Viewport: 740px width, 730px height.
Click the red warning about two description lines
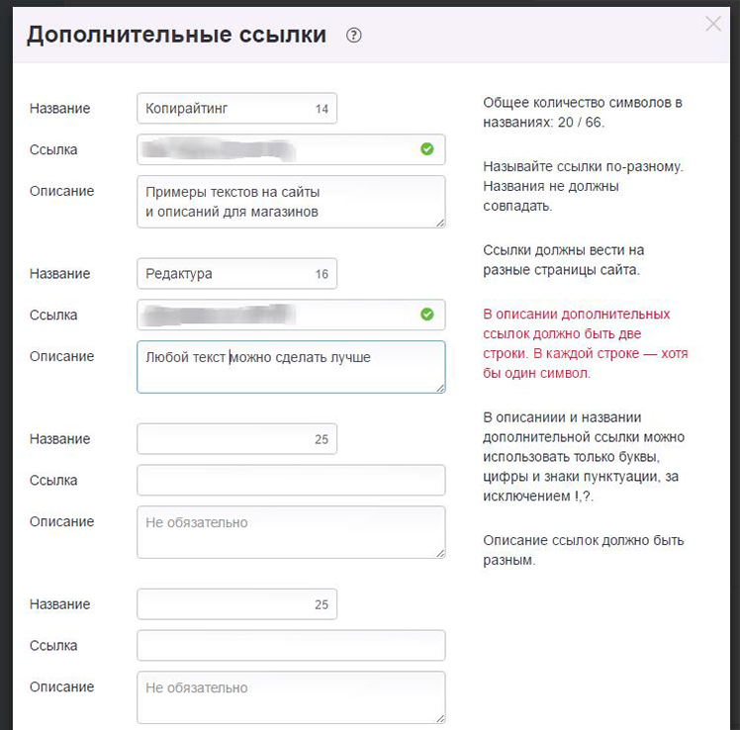tap(586, 343)
